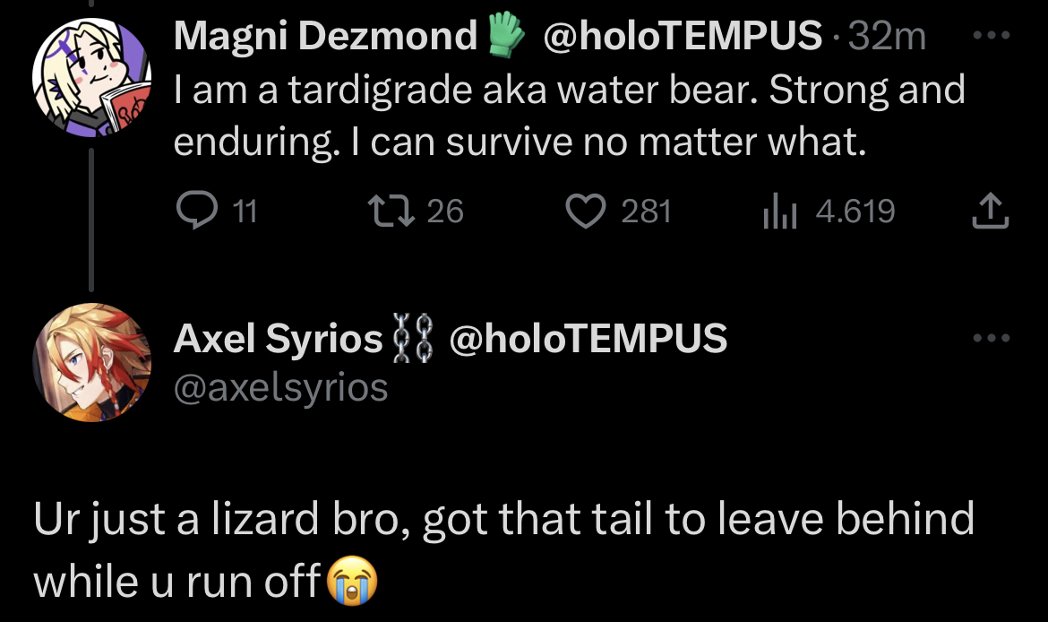The width and height of the screenshot is (1048, 622).
Task: Select the "Ur just a lizard bro" reply text
Action: point(502,520)
